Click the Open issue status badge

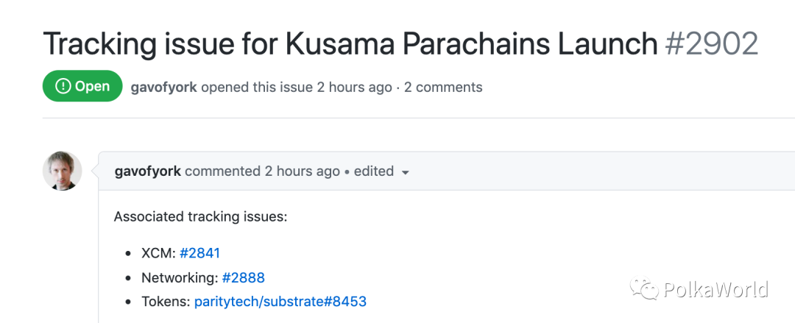point(82,87)
